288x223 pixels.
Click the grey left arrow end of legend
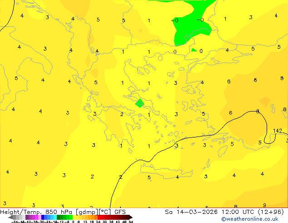click(x=10, y=217)
